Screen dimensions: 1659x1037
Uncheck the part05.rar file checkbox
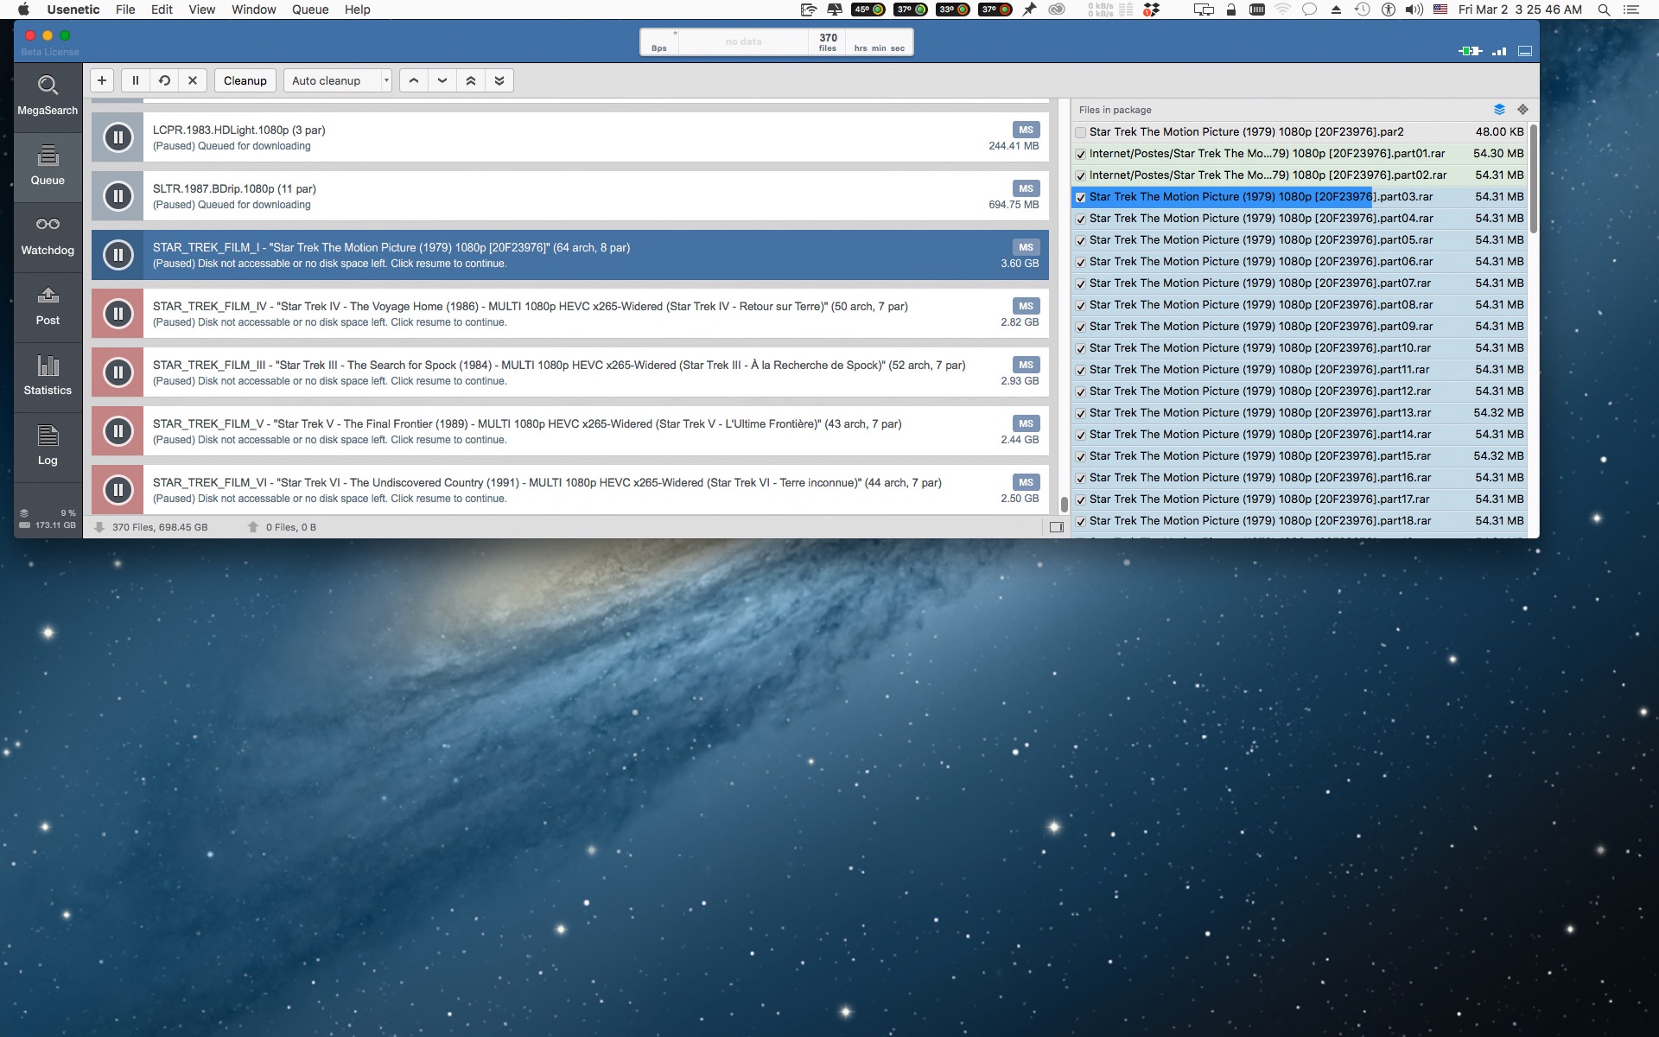click(1080, 240)
